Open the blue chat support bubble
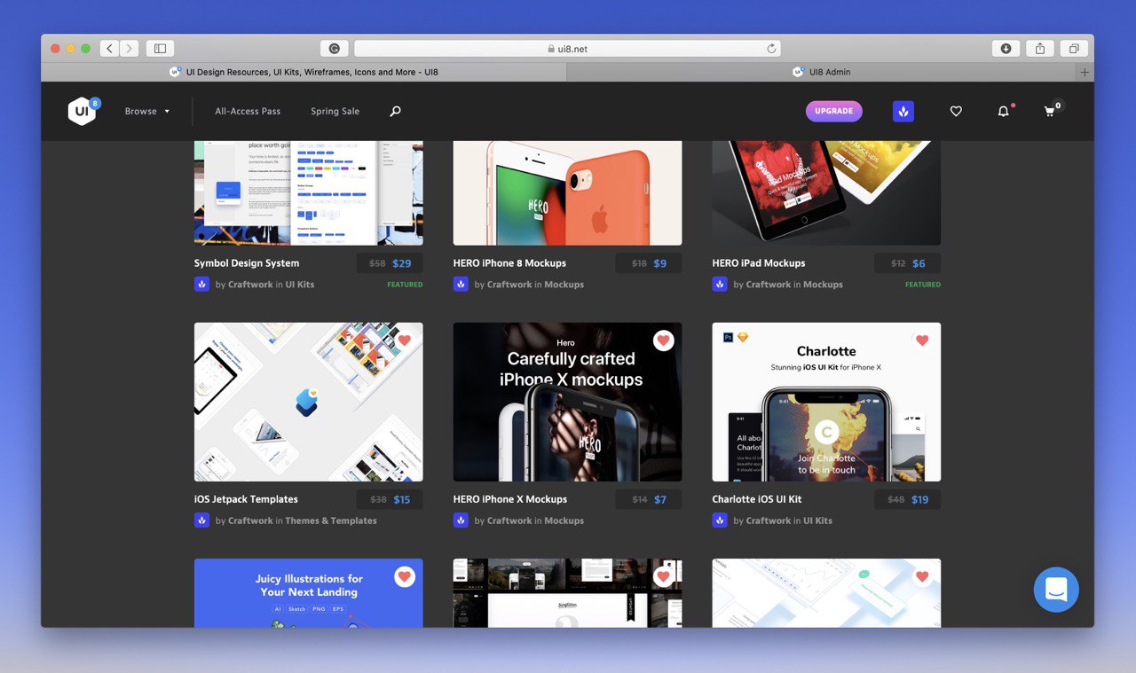 tap(1056, 590)
